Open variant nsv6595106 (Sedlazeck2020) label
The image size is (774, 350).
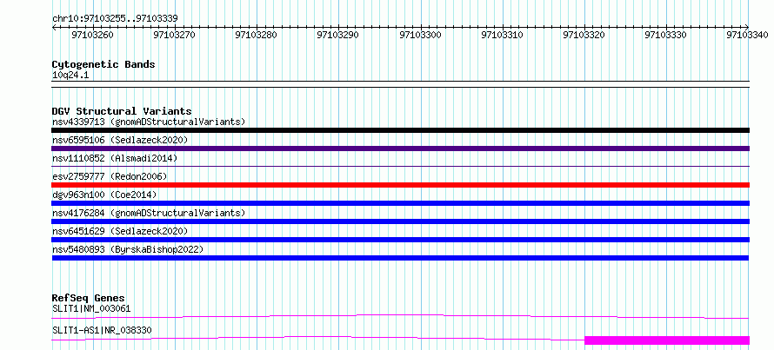coord(120,140)
